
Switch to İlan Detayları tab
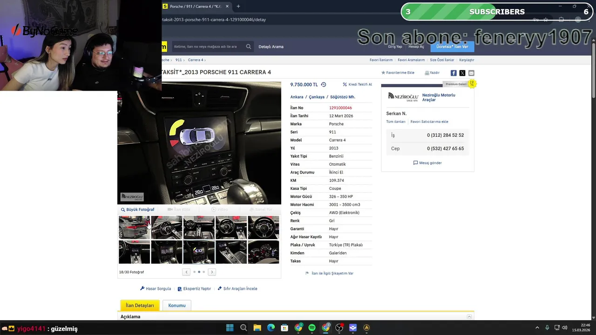click(140, 305)
